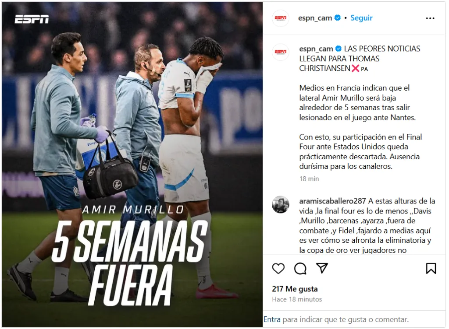Screen dimensions: 449x329
Task: Share post using paper plane icon
Action: pyautogui.click(x=322, y=268)
